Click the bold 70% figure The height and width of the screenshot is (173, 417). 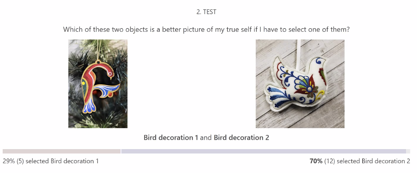coord(316,161)
